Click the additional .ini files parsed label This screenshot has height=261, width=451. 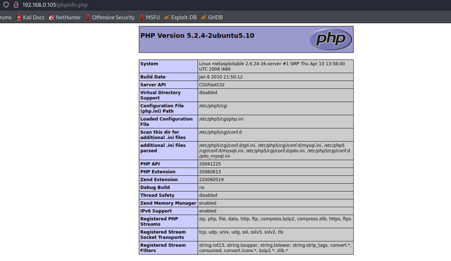click(163, 148)
